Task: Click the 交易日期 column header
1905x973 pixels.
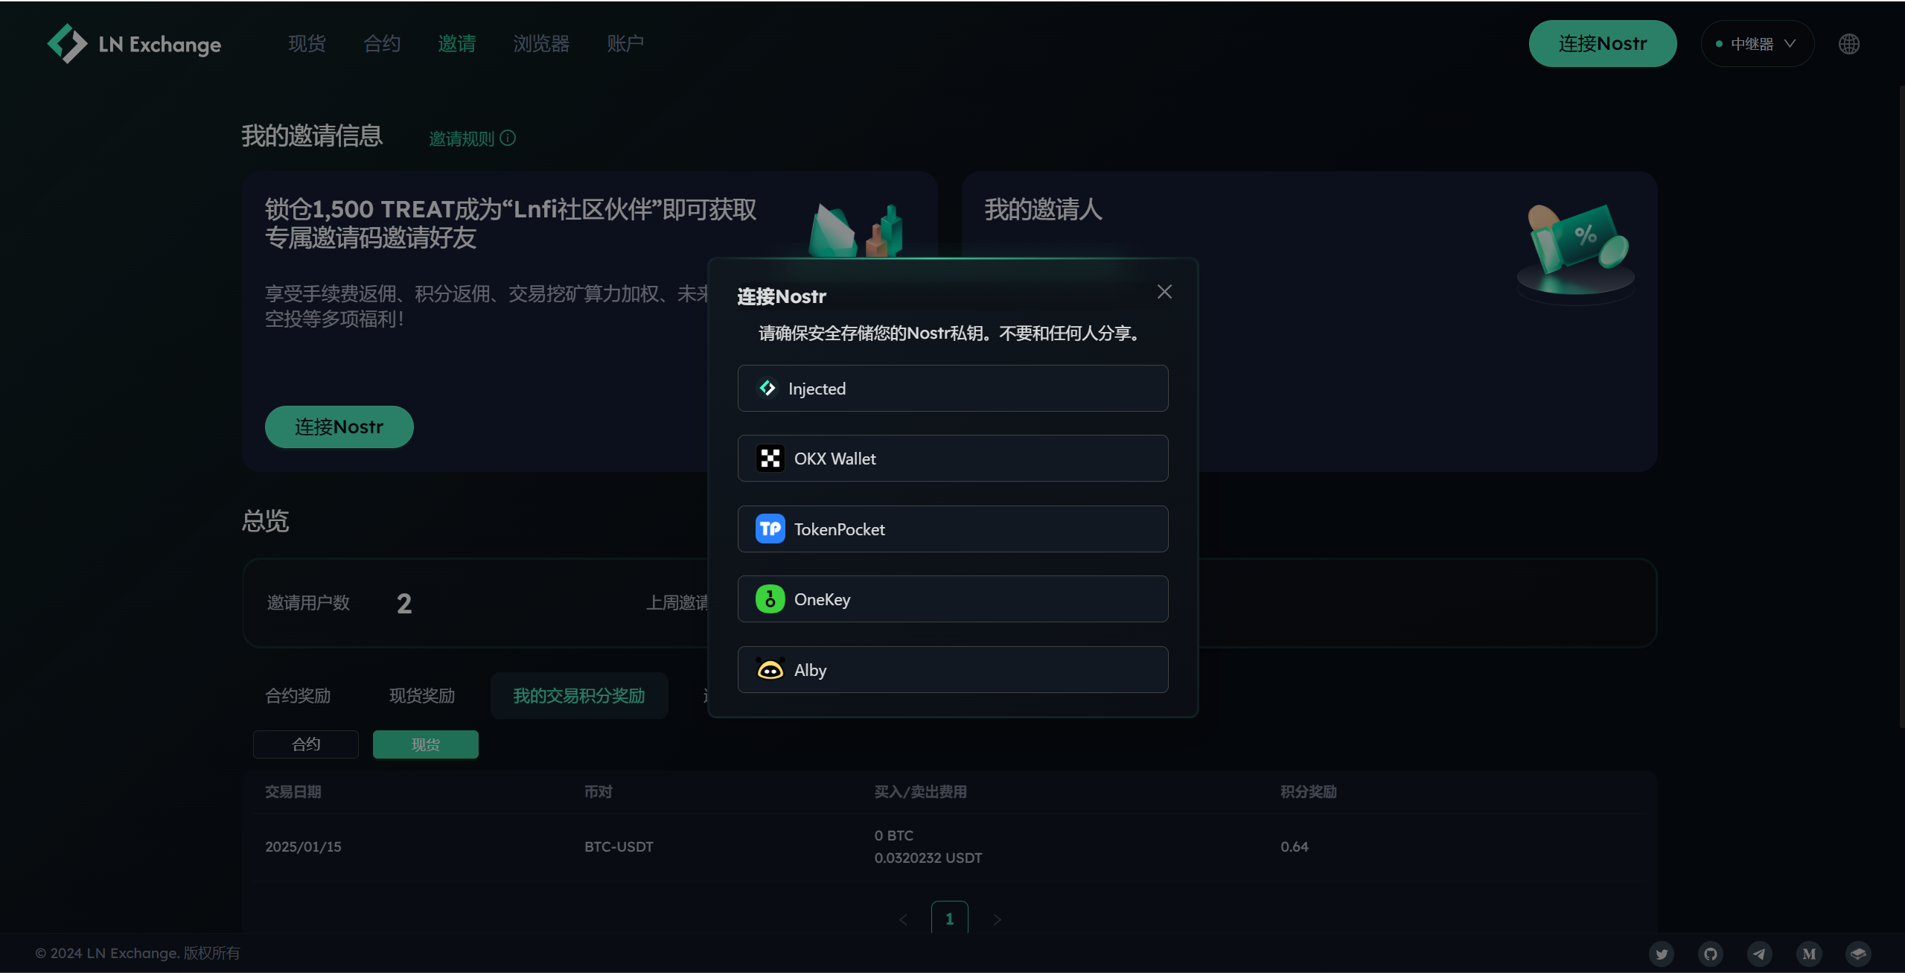Action: [x=293, y=791]
